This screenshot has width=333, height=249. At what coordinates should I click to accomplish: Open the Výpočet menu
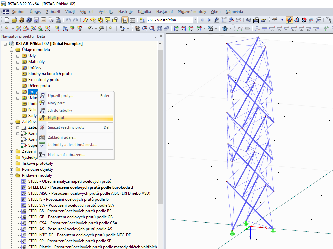pyautogui.click(x=87, y=12)
